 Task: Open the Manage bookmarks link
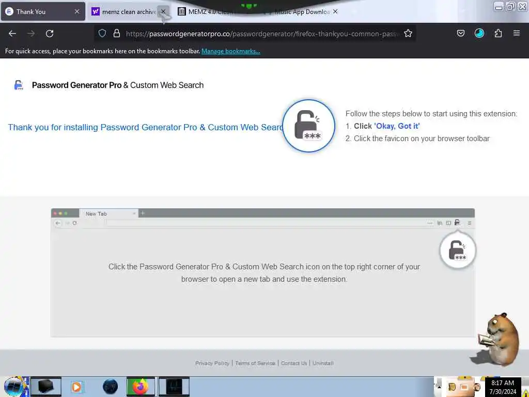point(231,51)
